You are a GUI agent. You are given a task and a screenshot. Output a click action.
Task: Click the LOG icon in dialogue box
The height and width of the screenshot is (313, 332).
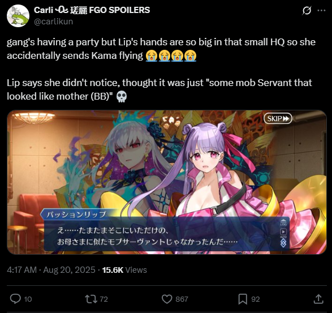click(283, 222)
